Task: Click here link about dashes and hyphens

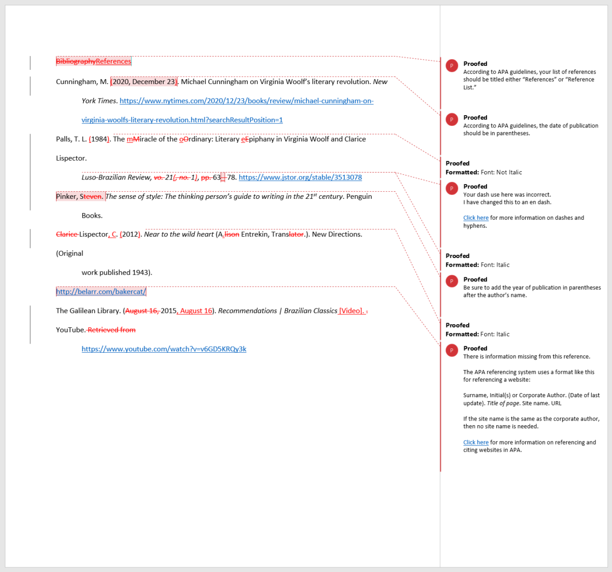Action: point(475,218)
